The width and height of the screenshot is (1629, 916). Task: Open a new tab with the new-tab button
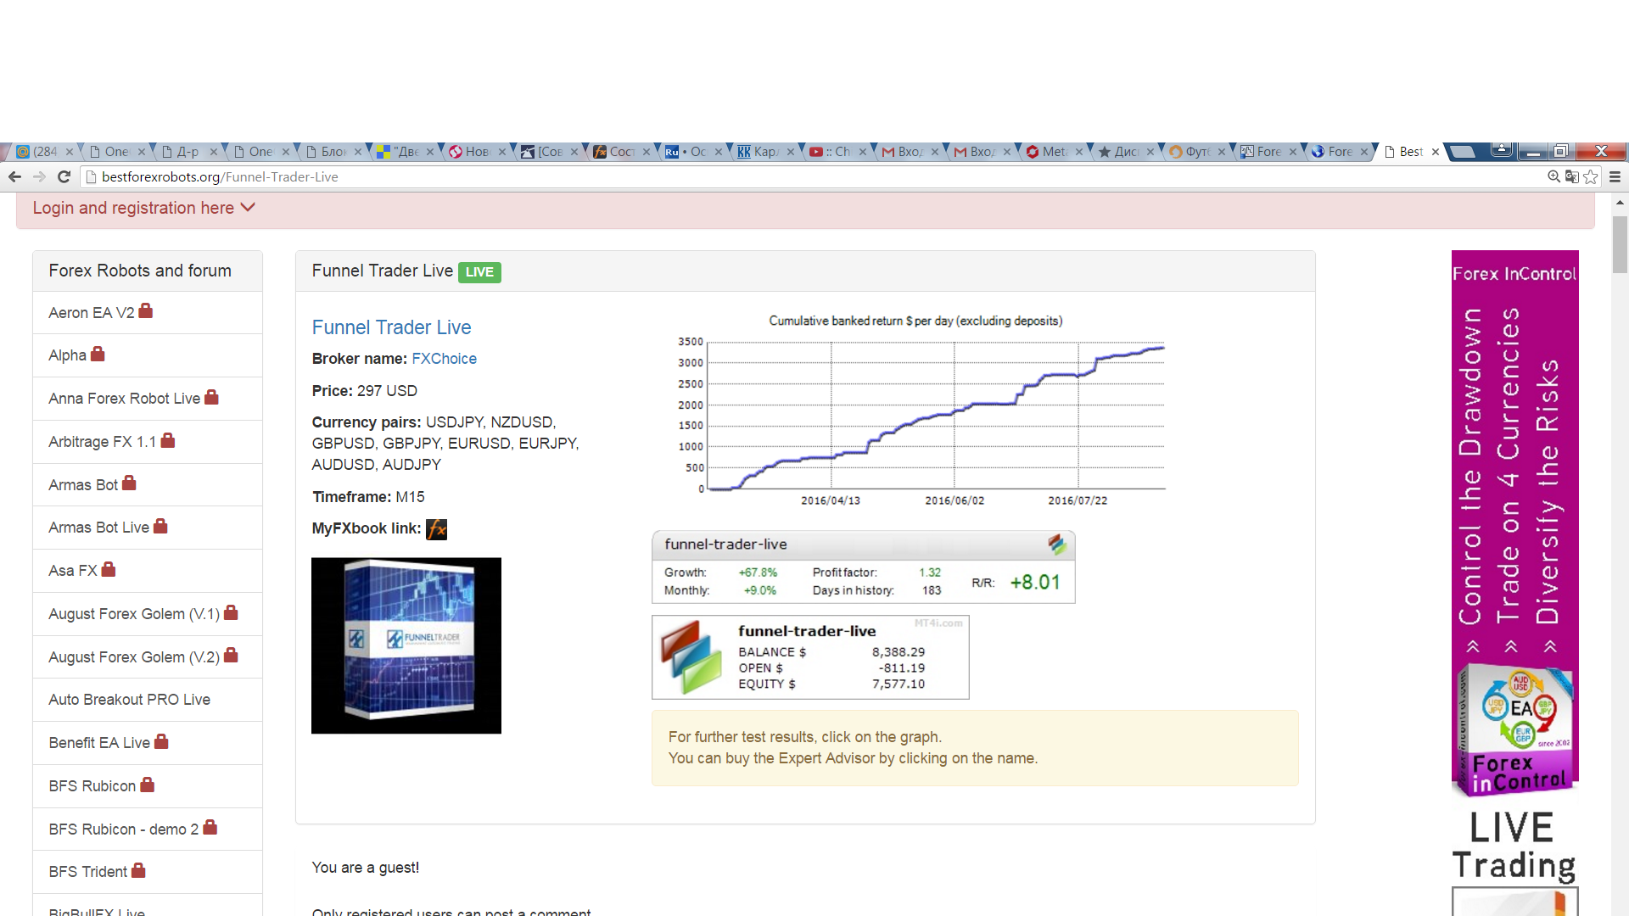coord(1461,152)
